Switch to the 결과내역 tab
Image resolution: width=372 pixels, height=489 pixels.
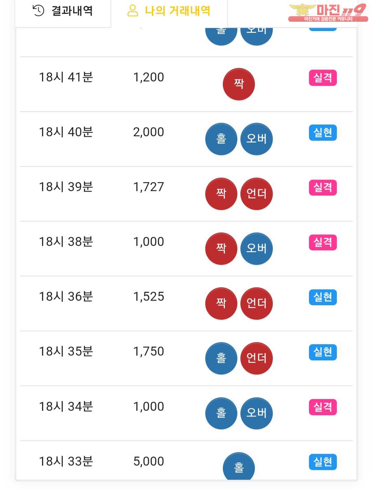click(63, 11)
